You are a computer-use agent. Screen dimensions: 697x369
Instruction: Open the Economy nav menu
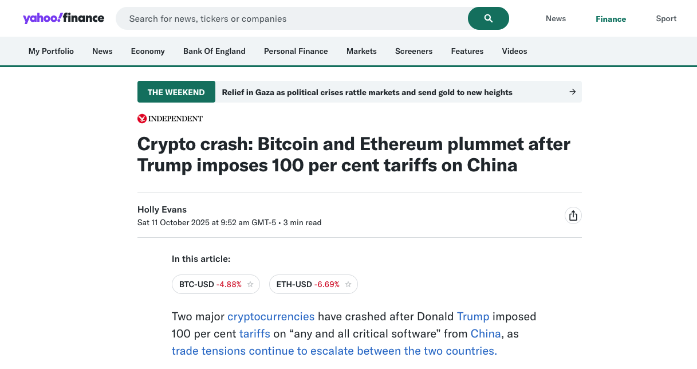[x=148, y=51]
